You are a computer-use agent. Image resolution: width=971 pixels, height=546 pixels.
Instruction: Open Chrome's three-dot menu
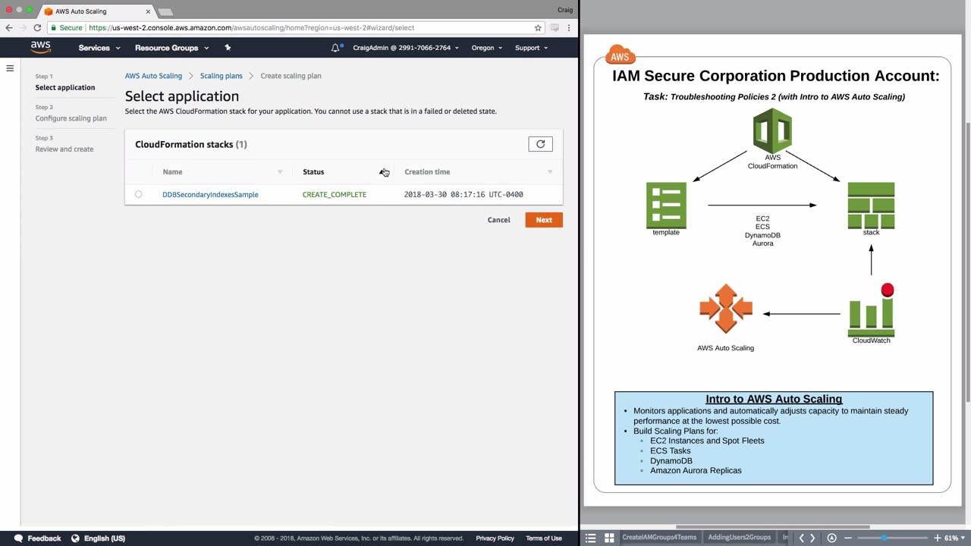(x=570, y=28)
